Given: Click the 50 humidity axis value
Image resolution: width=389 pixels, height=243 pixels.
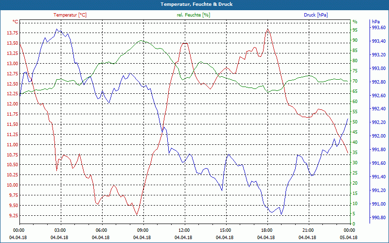Looking at the screenshot, I should pos(355,122).
